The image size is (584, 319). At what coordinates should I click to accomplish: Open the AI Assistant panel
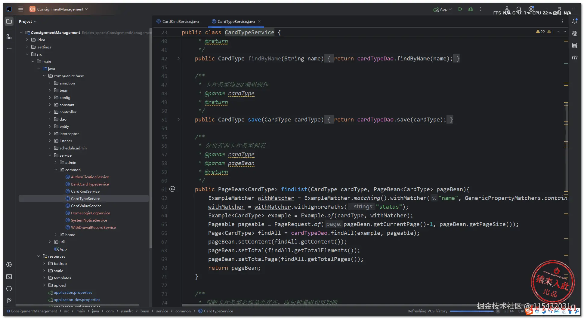click(575, 33)
